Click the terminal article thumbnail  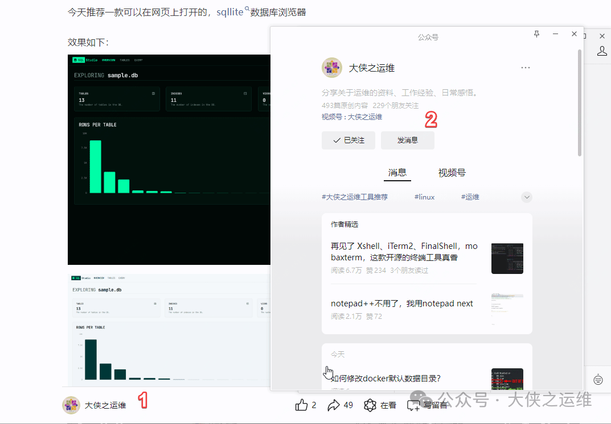[507, 258]
